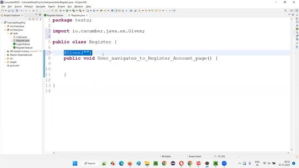The image size is (299, 168).
Task: Click the 'Writable' status bar entry
Action: click(x=166, y=156)
